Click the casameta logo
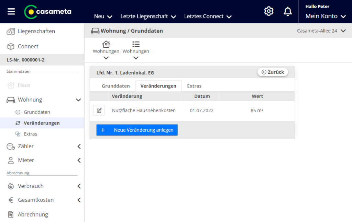Image resolution: width=352 pixels, height=222 pixels. coord(47,12)
